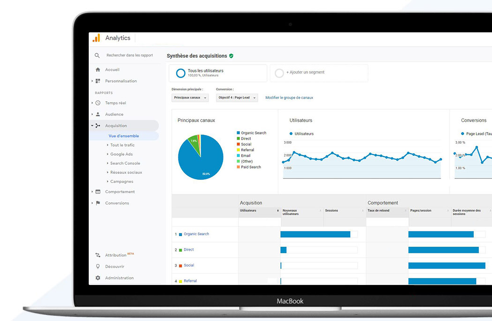Viewport: 492px width, 321px height.
Task: Click the green verified shield icon
Action: tap(231, 56)
